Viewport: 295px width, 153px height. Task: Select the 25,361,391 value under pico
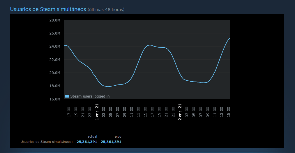pyautogui.click(x=111, y=142)
